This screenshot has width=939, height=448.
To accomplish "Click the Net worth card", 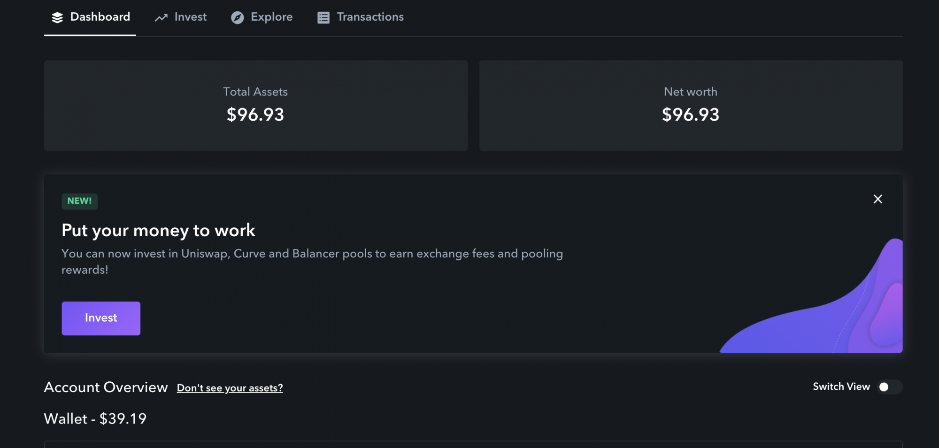I will click(691, 105).
